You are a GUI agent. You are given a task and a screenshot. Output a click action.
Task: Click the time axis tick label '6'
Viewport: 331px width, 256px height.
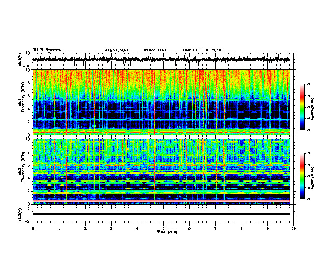189,228
